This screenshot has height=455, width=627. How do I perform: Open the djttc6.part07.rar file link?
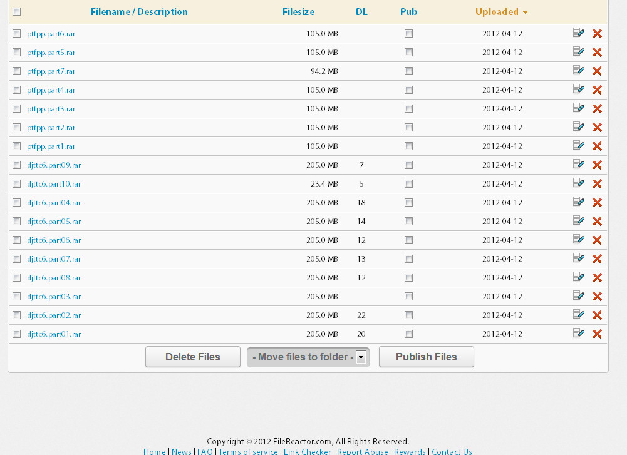[x=54, y=259]
